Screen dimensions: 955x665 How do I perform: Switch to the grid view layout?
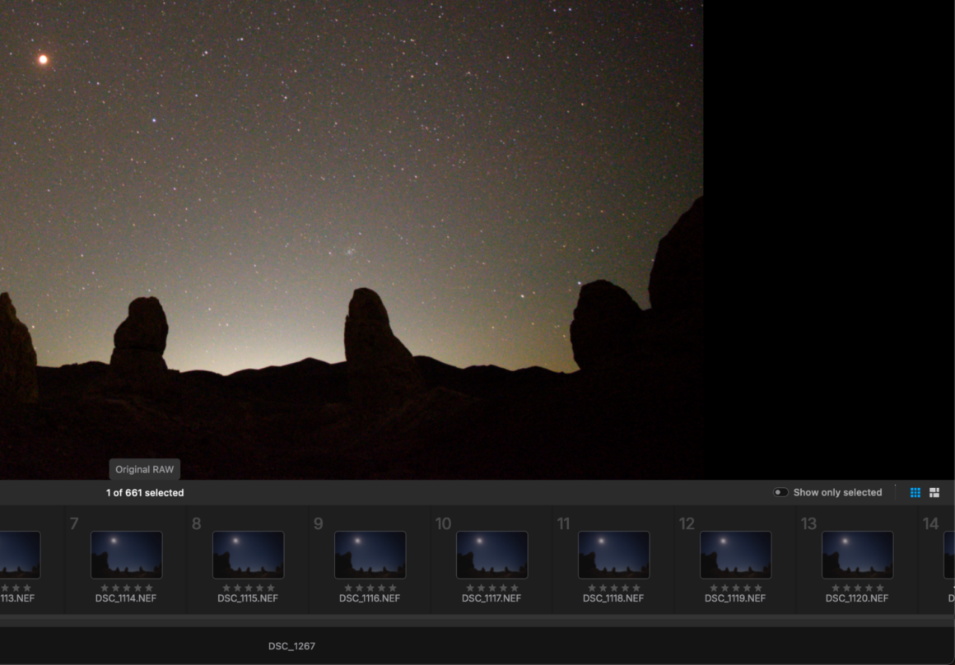[x=915, y=492]
